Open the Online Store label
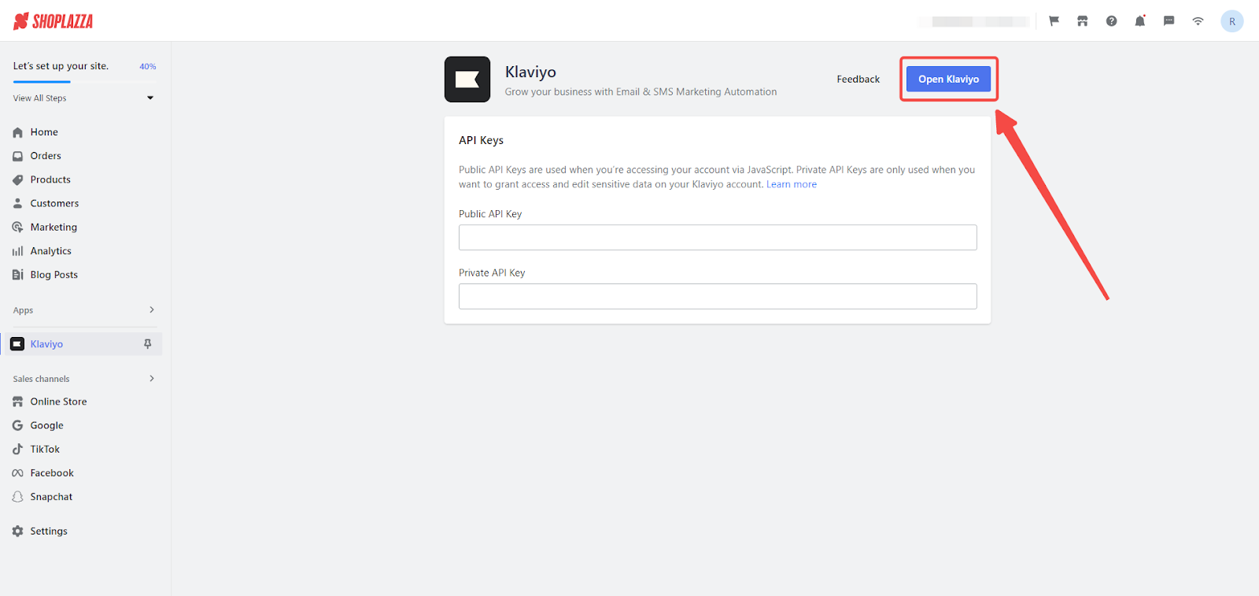This screenshot has height=596, width=1259. click(59, 402)
